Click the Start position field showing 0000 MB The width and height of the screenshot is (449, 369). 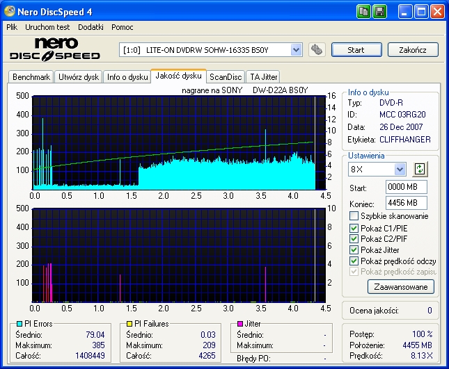point(407,187)
